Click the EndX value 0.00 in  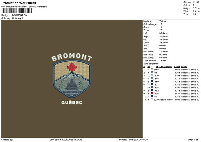(163, 45)
